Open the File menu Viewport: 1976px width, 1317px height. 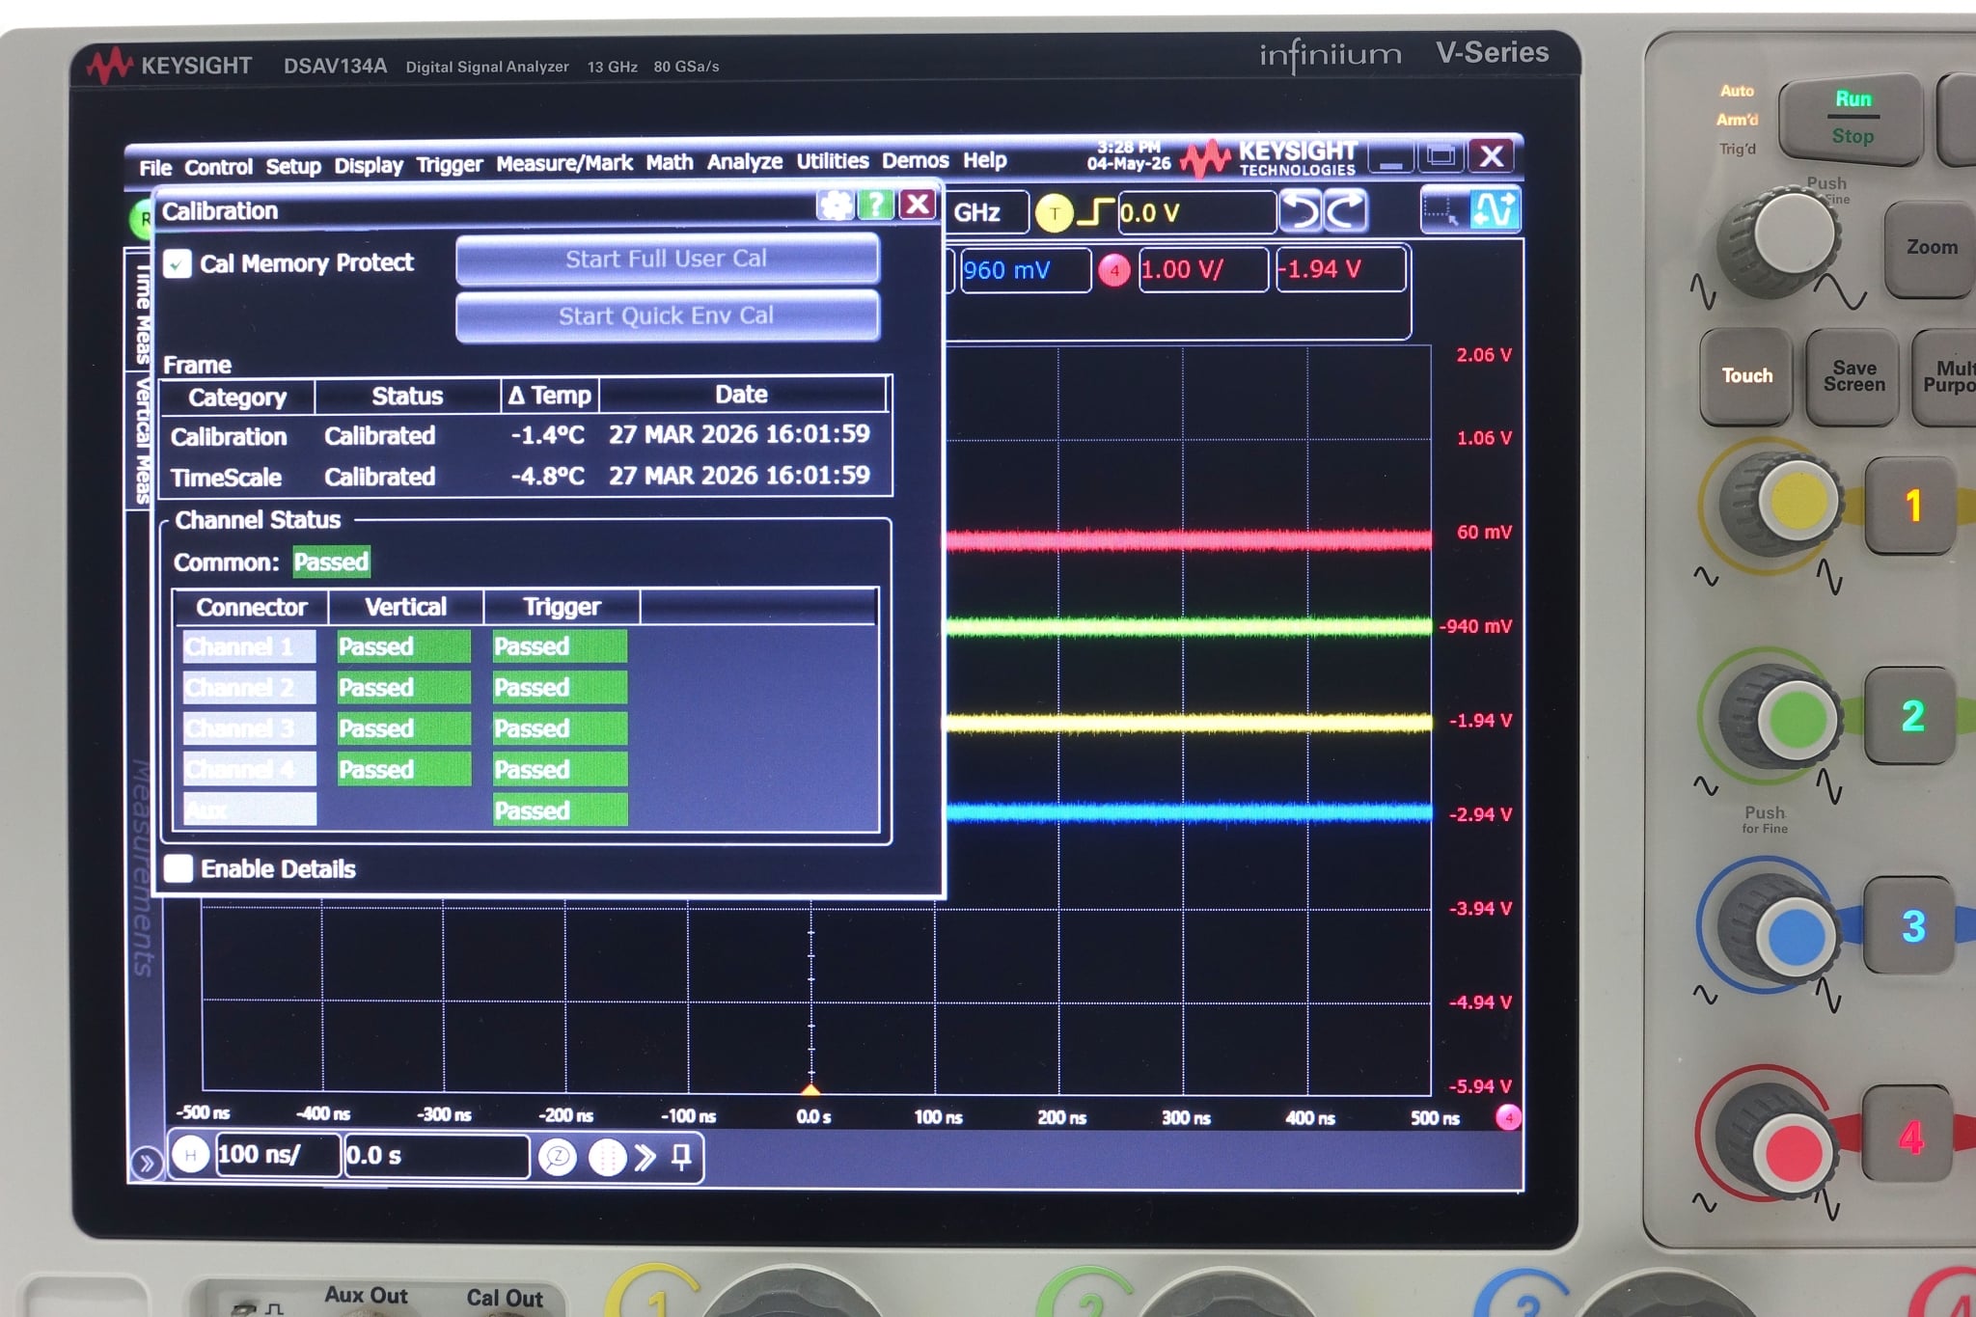coord(155,168)
